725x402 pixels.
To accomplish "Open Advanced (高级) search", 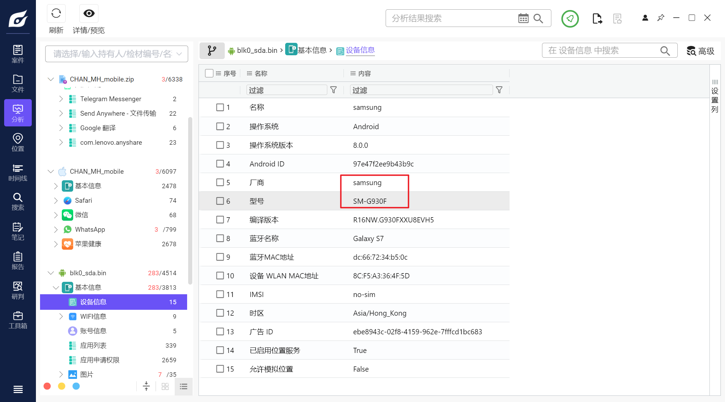I will (x=700, y=51).
